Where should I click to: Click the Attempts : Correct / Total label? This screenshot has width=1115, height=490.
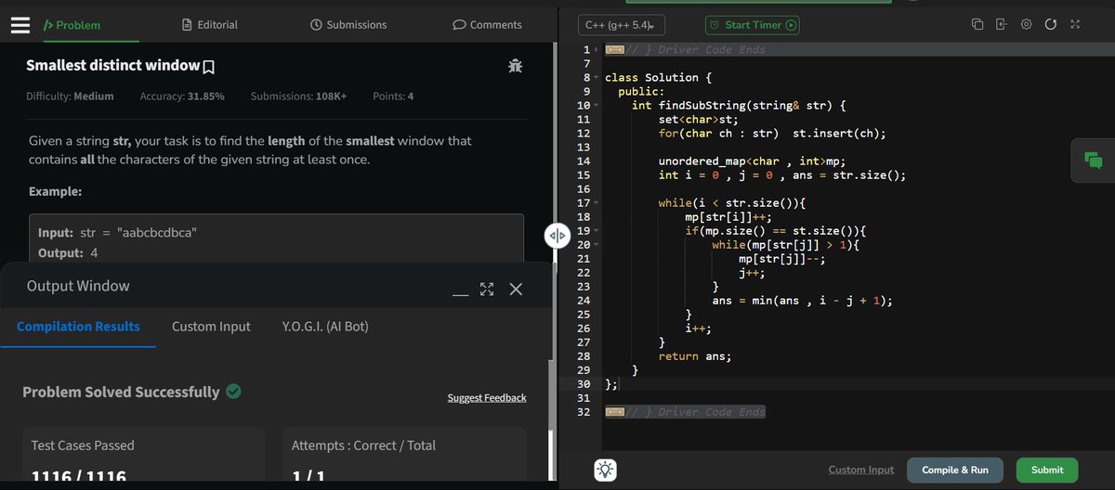pyautogui.click(x=363, y=445)
